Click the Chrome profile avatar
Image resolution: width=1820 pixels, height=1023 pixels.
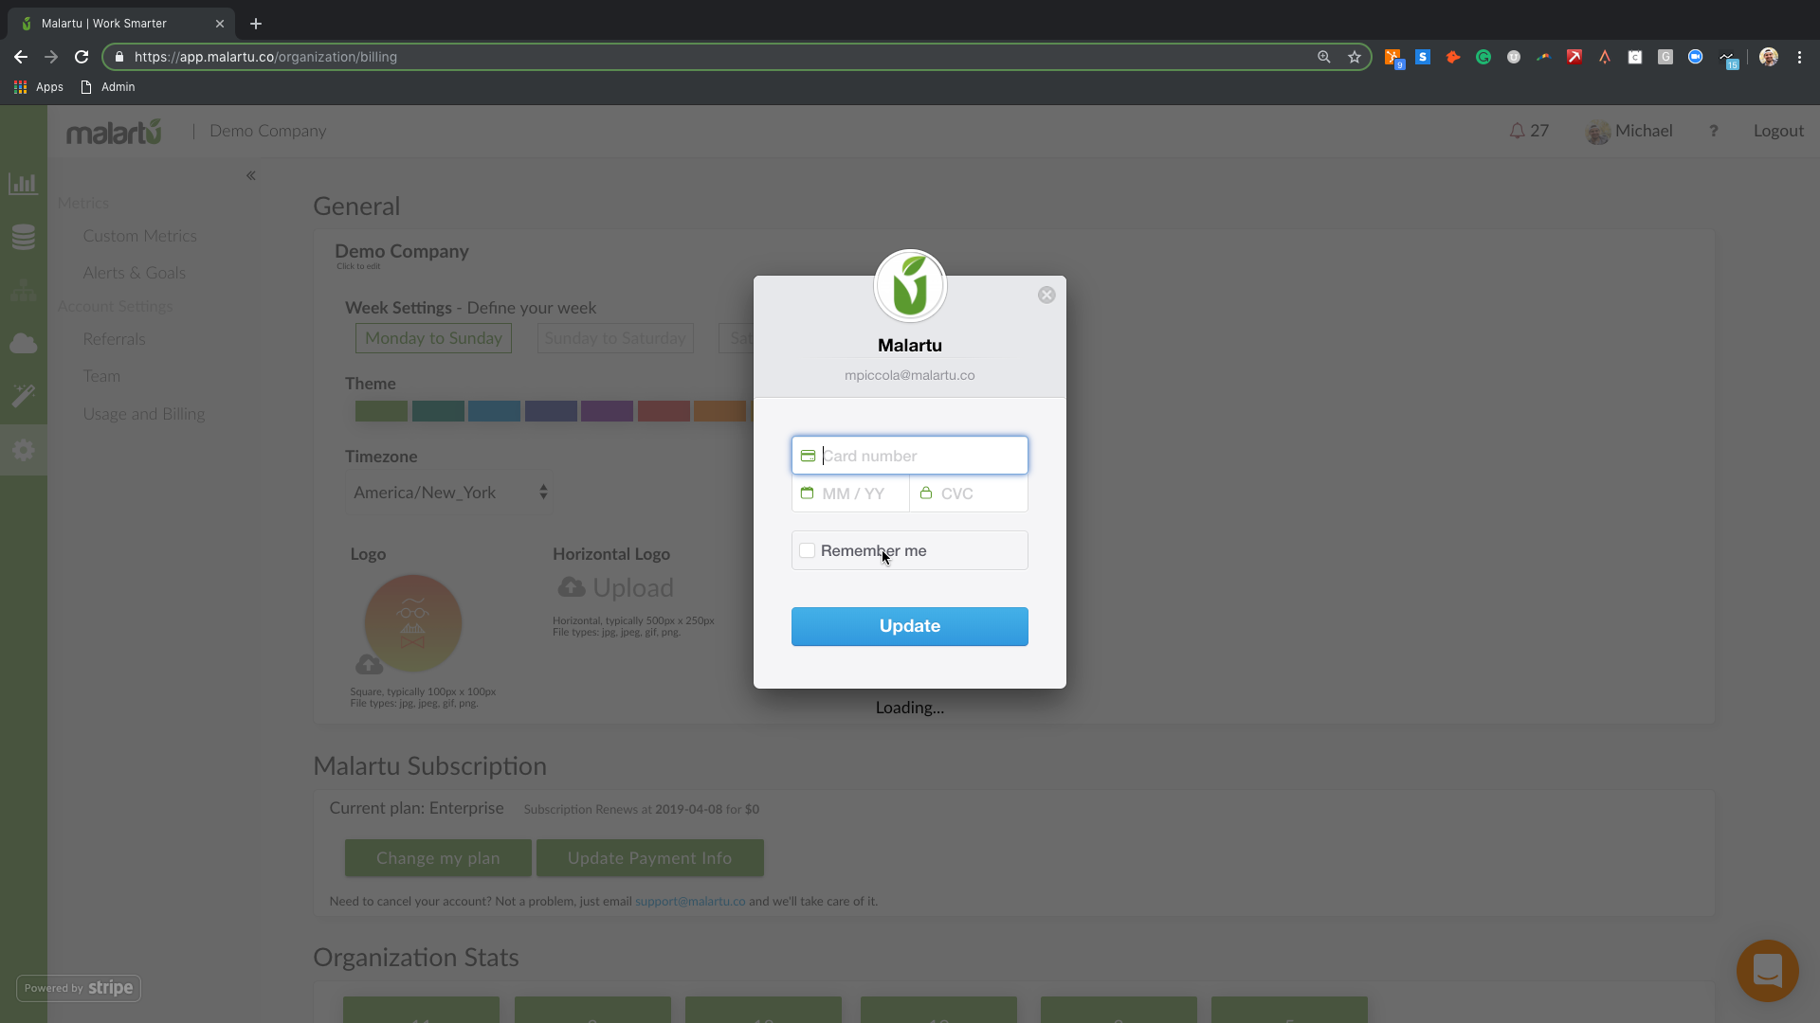click(1769, 57)
